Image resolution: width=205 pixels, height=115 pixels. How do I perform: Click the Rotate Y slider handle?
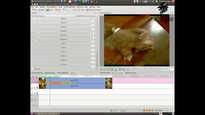click(x=32, y=20)
